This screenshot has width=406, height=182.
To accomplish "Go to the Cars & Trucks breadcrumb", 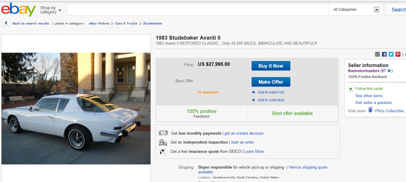I will click(126, 24).
